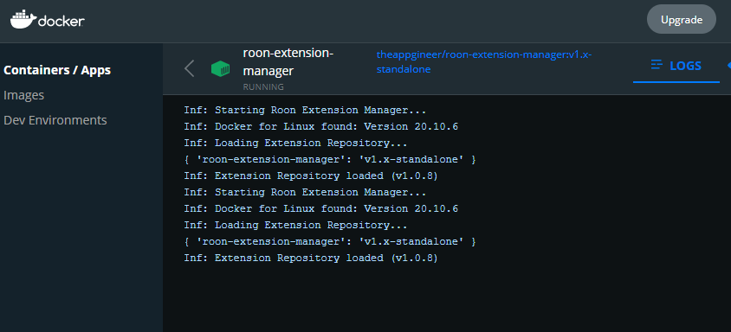This screenshot has width=731, height=332.
Task: Open Dev Environments in the sidebar
Action: [55, 120]
